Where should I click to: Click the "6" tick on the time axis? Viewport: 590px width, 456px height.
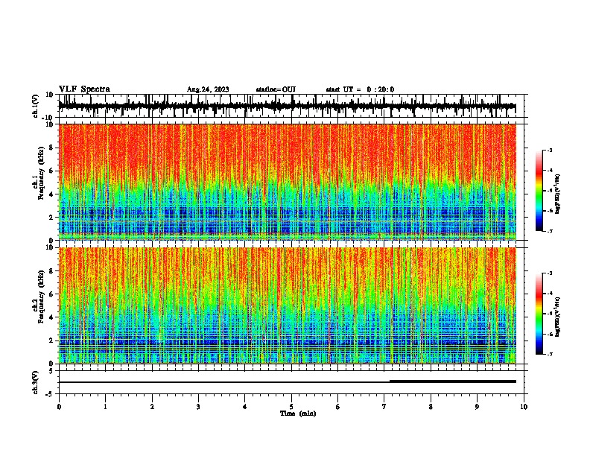click(x=338, y=407)
